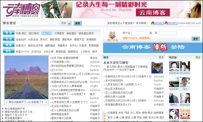
Task: Open wentian star member avatar
Action: [x=174, y=66]
